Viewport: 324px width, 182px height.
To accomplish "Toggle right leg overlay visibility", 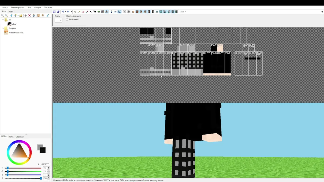I will click(176, 12).
